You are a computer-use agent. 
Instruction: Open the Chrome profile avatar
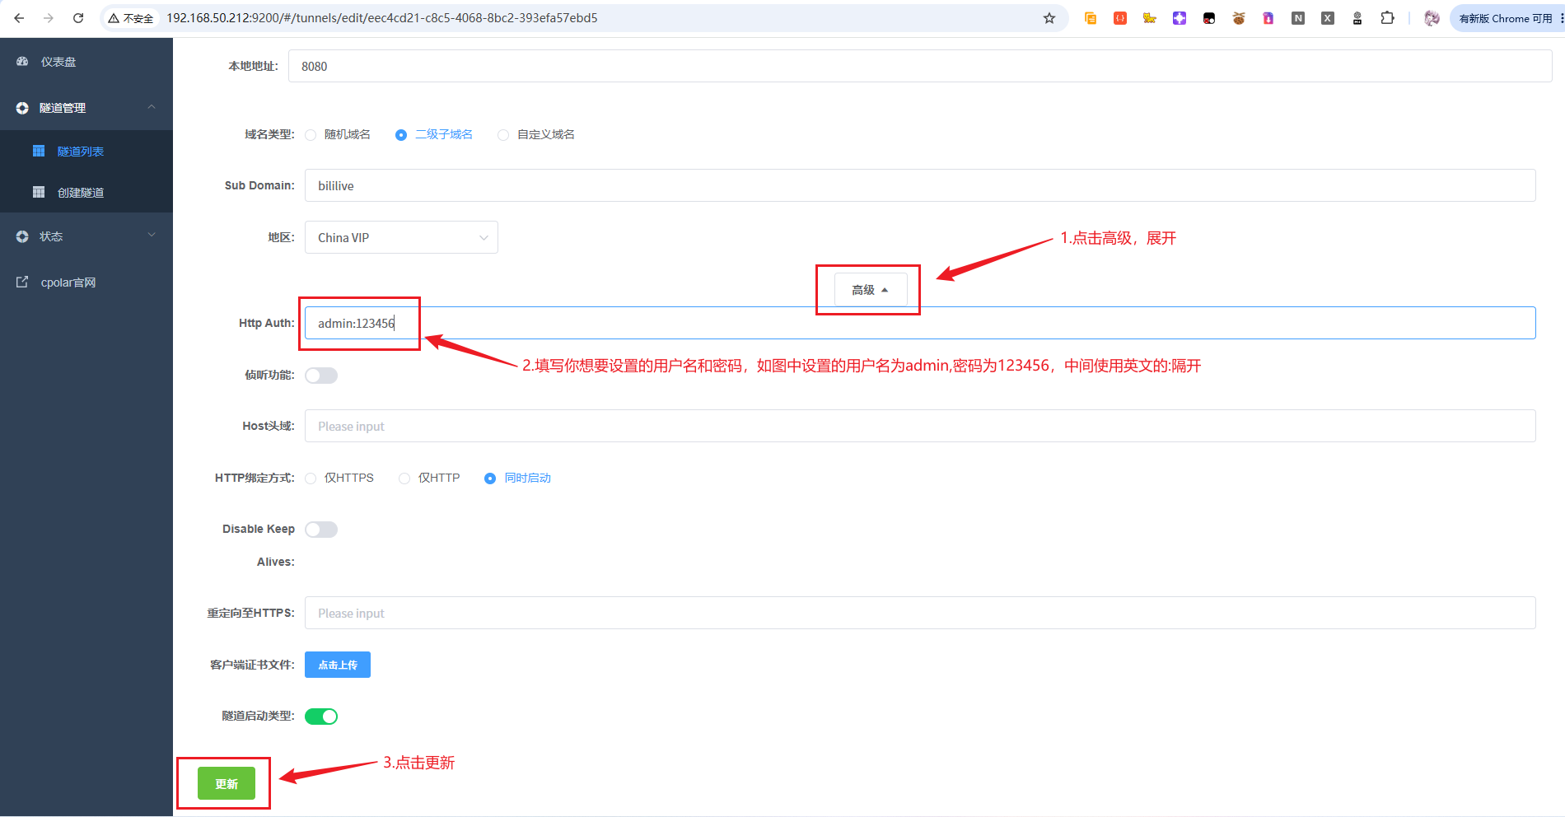click(x=1432, y=18)
